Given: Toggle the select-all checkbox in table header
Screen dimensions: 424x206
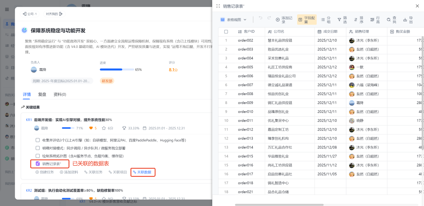Looking at the screenshot, I should tap(226, 32).
